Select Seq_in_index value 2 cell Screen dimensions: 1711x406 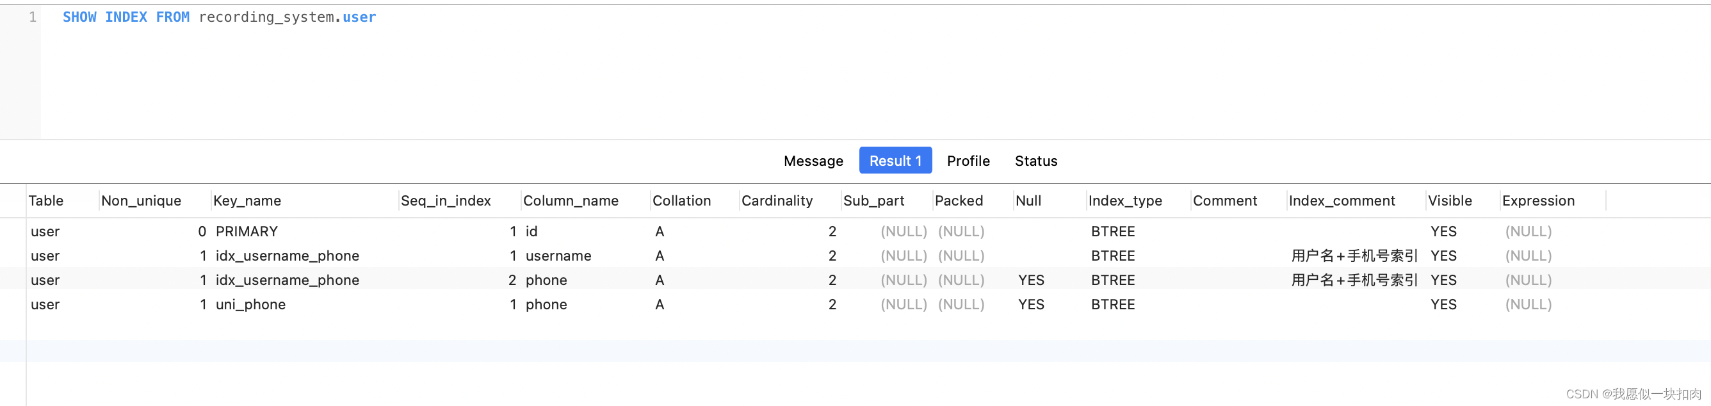512,280
